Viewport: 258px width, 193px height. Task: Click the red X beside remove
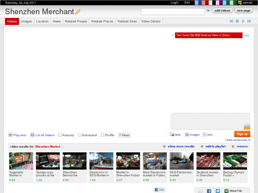pos(233,146)
